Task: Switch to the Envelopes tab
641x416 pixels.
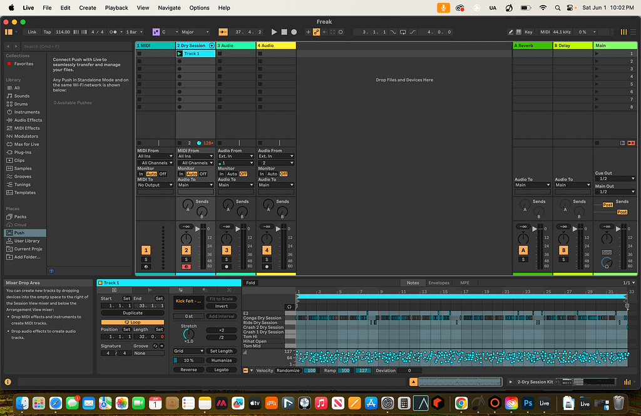Action: click(x=439, y=283)
